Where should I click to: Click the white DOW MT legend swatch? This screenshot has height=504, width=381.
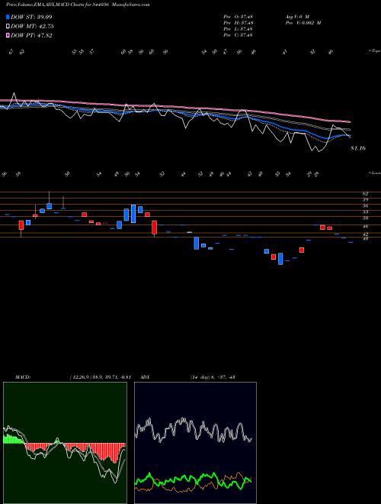[x=8, y=27]
